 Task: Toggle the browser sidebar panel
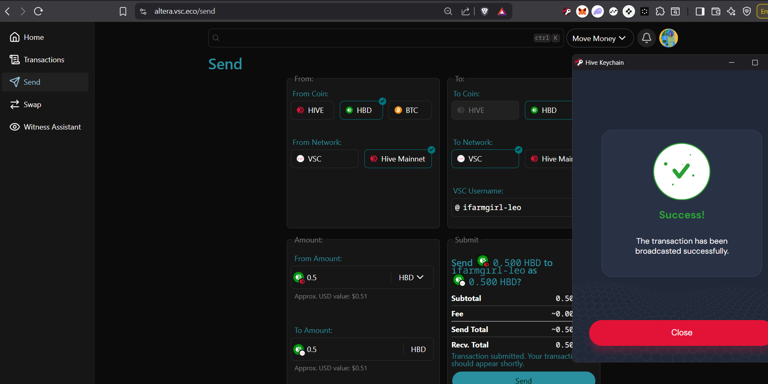tap(700, 11)
